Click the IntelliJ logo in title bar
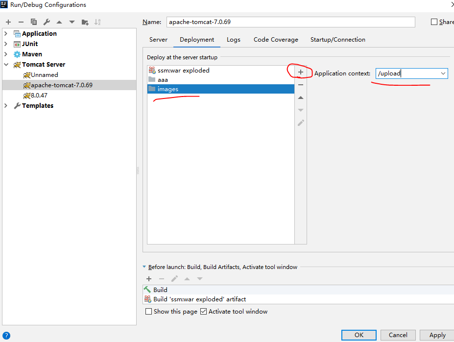Viewport: 454px width, 342px height. (4, 4)
